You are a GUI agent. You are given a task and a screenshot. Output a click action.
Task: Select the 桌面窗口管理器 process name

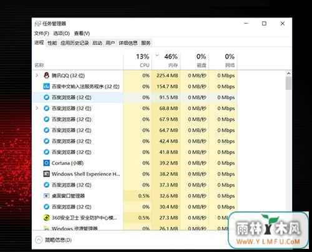click(x=68, y=196)
